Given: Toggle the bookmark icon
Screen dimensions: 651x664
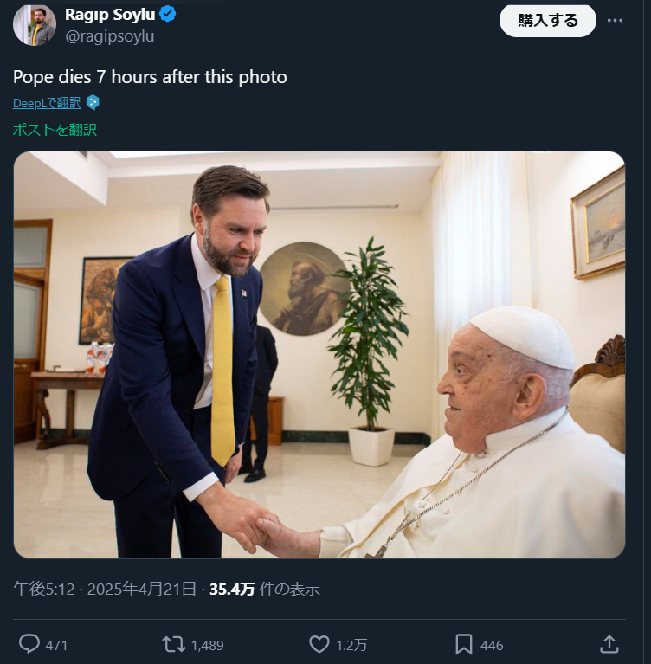Looking at the screenshot, I should pos(464,644).
